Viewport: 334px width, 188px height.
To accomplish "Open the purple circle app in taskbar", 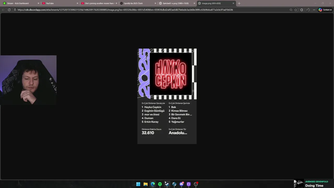I will click(189, 184).
